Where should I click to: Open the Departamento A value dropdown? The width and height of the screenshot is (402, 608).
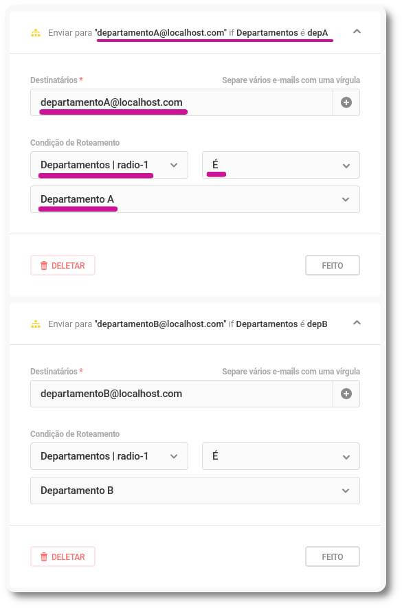[x=195, y=199]
